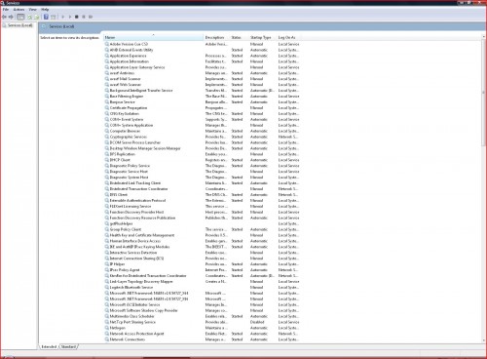Open the View menu
487x359 pixels.
(32, 10)
